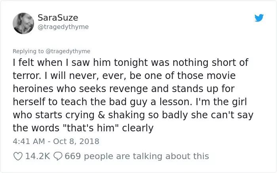Open replies via the speech bubble icon

58,156
